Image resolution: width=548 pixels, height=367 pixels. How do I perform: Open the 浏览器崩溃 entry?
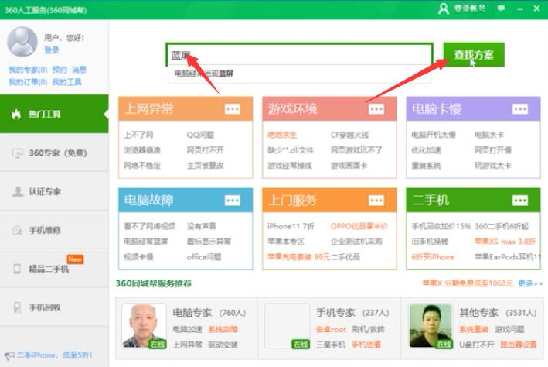tap(142, 150)
